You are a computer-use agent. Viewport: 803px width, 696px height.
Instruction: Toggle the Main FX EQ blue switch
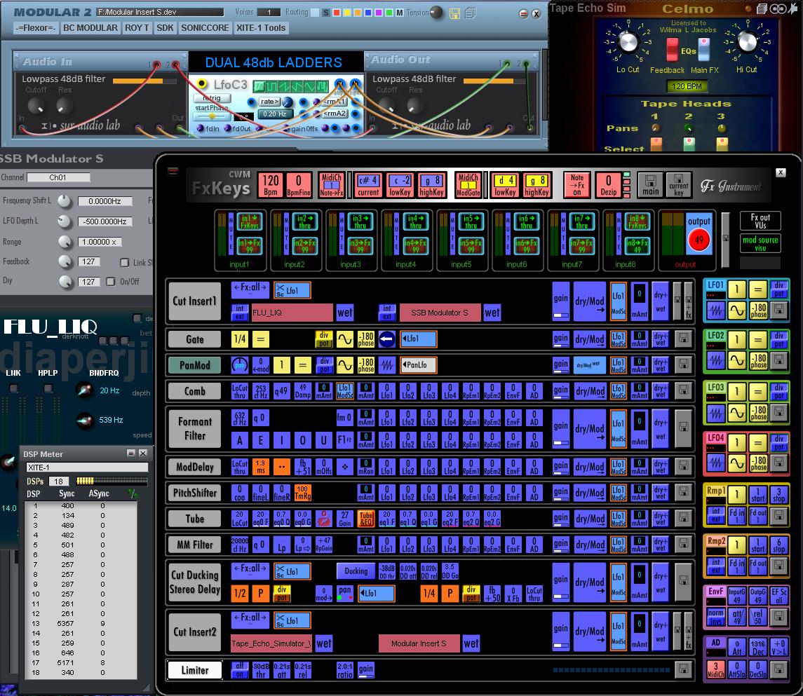tap(703, 50)
